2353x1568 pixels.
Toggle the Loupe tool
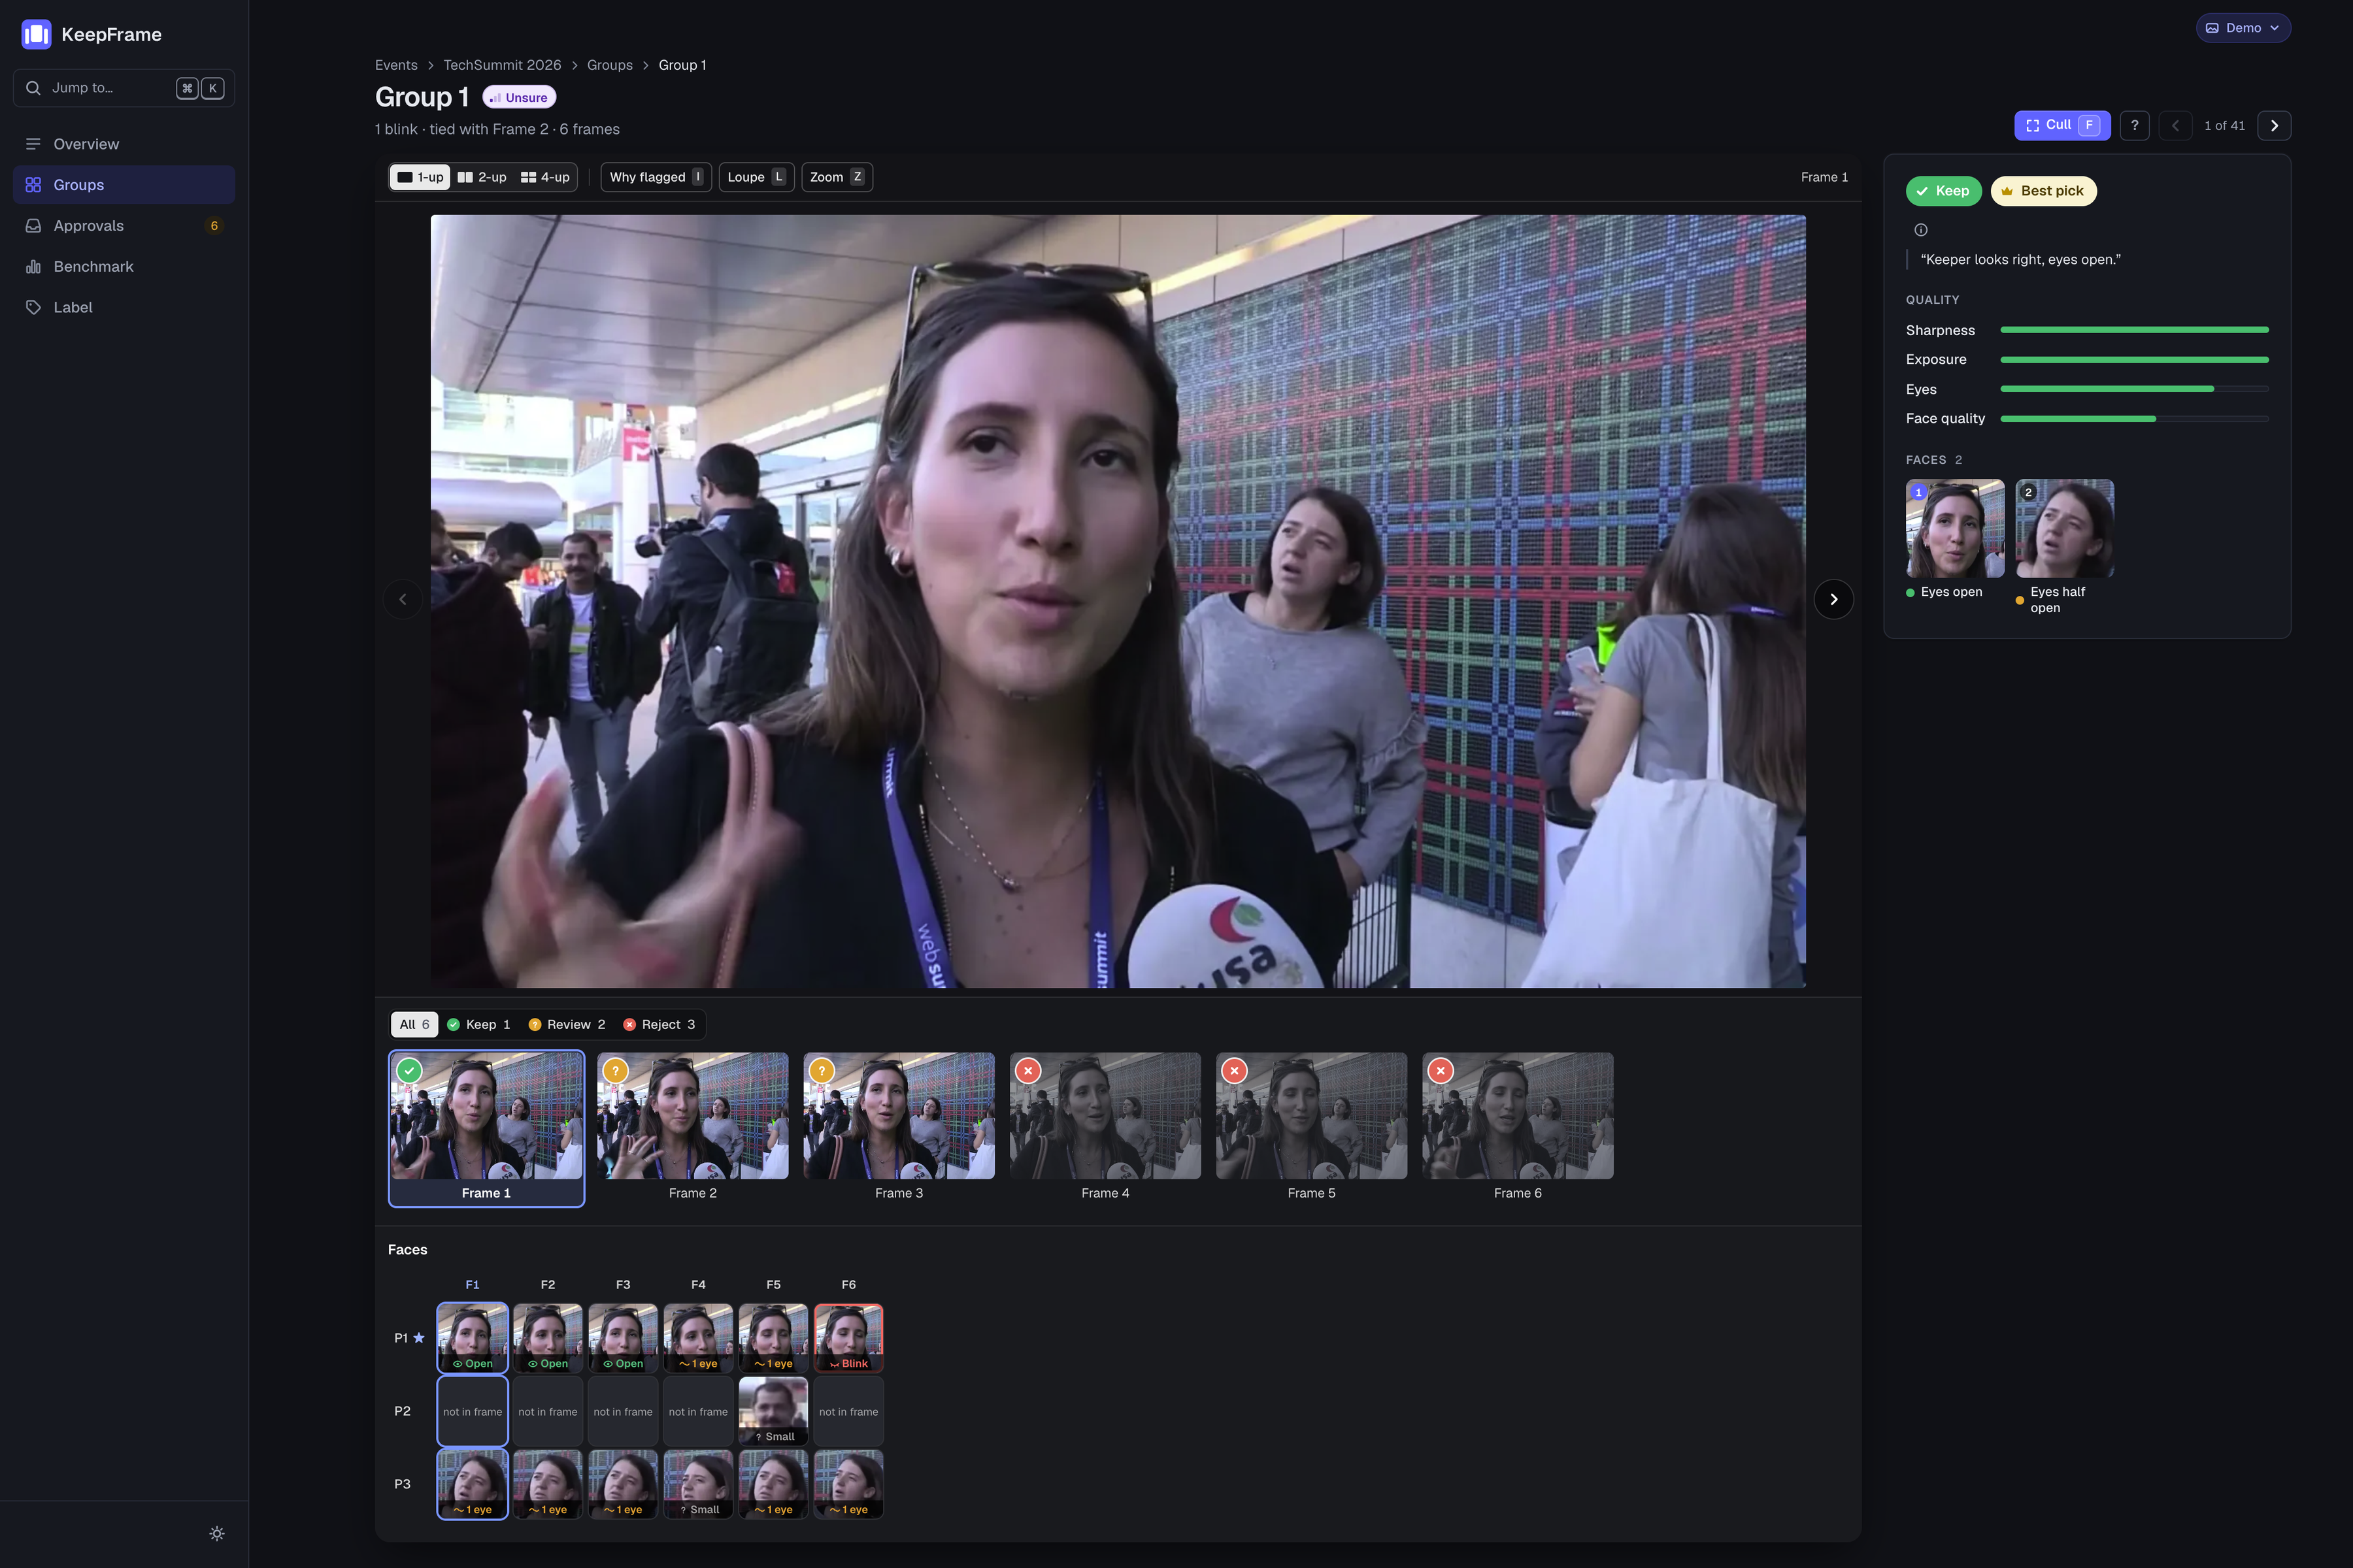click(x=756, y=177)
